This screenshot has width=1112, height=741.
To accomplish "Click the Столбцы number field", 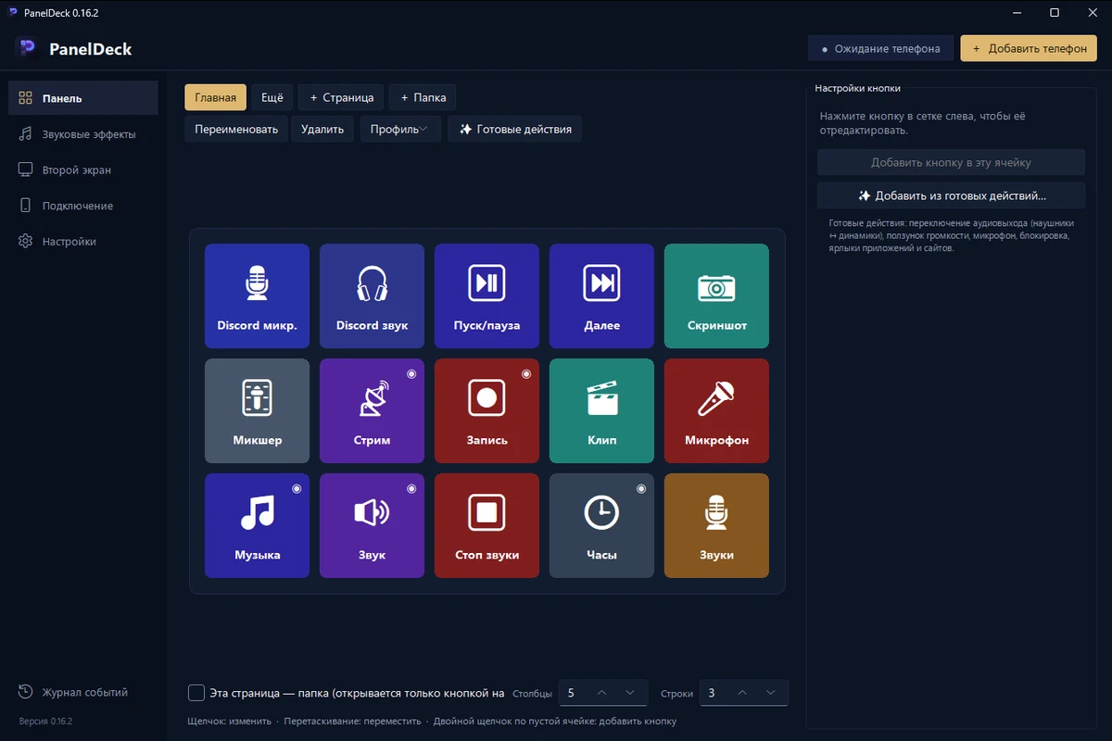I will pyautogui.click(x=603, y=693).
